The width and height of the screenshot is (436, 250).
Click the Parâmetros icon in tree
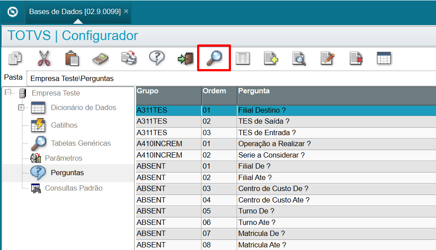coord(36,158)
